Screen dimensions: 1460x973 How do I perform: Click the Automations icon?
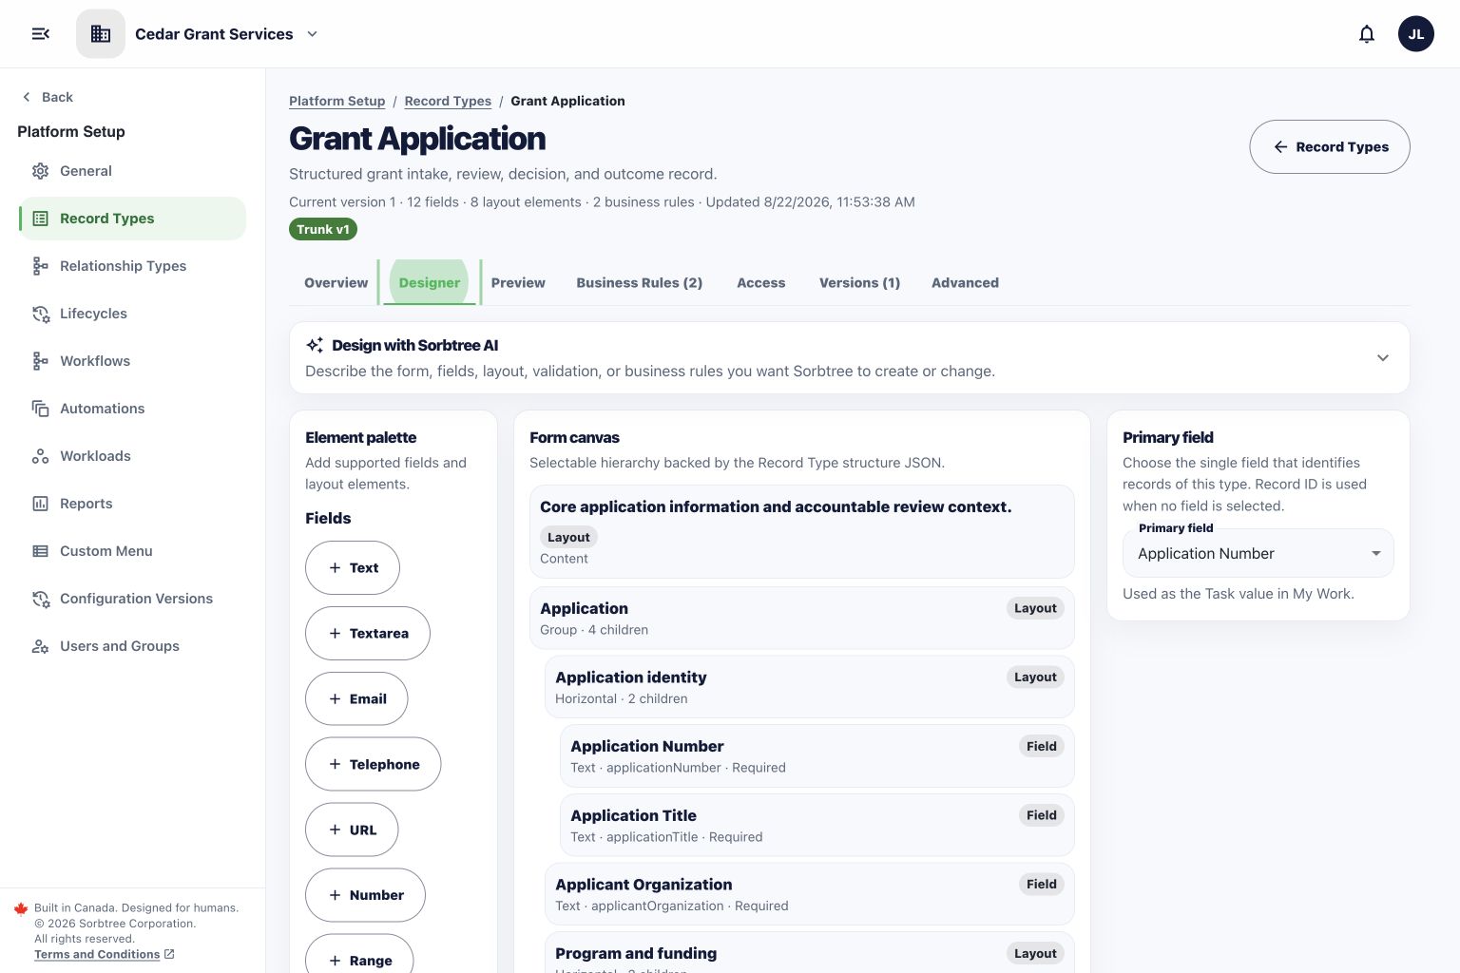click(x=40, y=409)
